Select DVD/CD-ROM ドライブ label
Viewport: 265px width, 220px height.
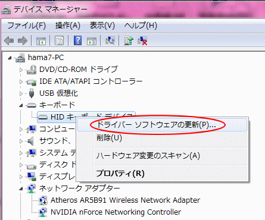[79, 70]
